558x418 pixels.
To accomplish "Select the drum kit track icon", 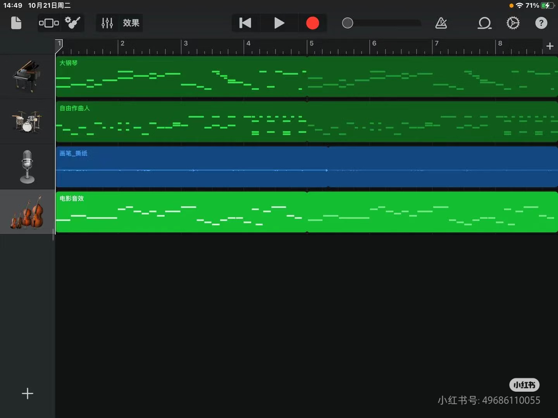I will 26,122.
